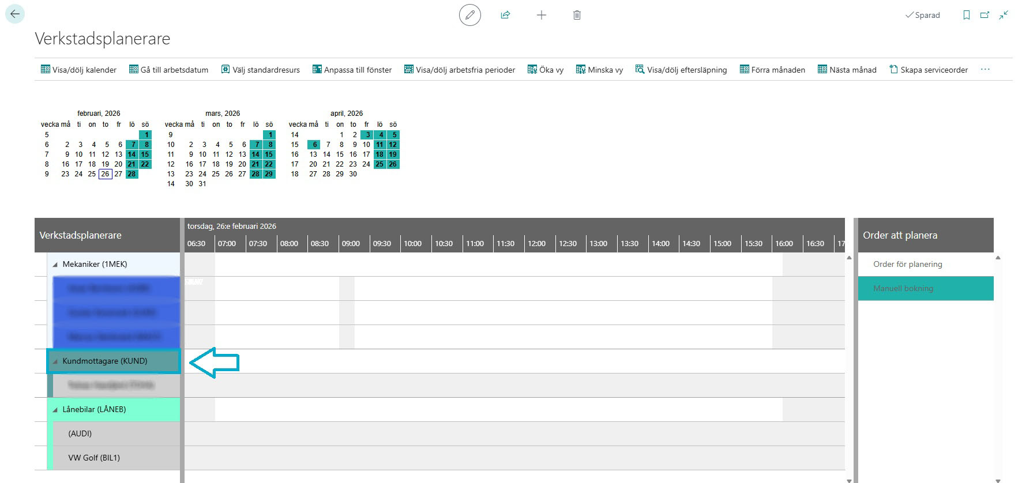Image resolution: width=1022 pixels, height=483 pixels.
Task: Select Nästa månad in the toolbar
Action: (847, 70)
